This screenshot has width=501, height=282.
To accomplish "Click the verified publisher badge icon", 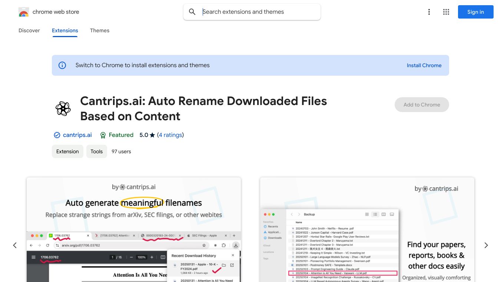I will tap(57, 135).
